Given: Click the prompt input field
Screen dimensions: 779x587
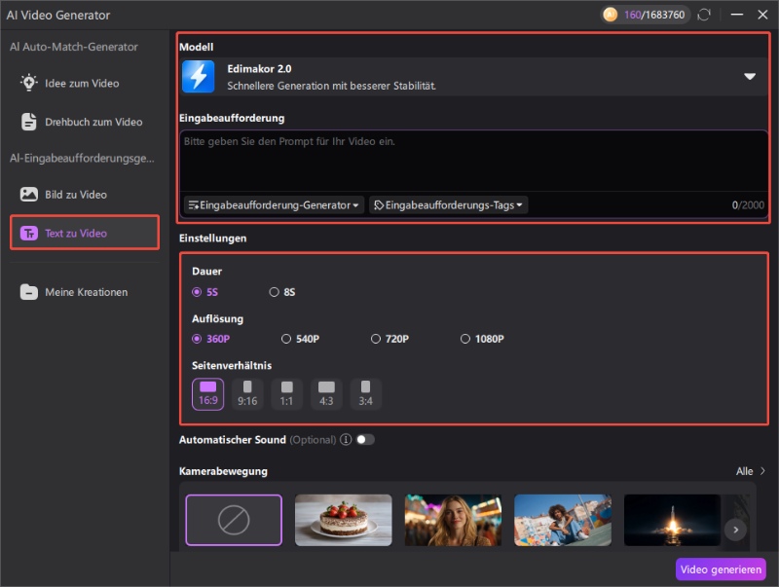Looking at the screenshot, I should (x=467, y=161).
